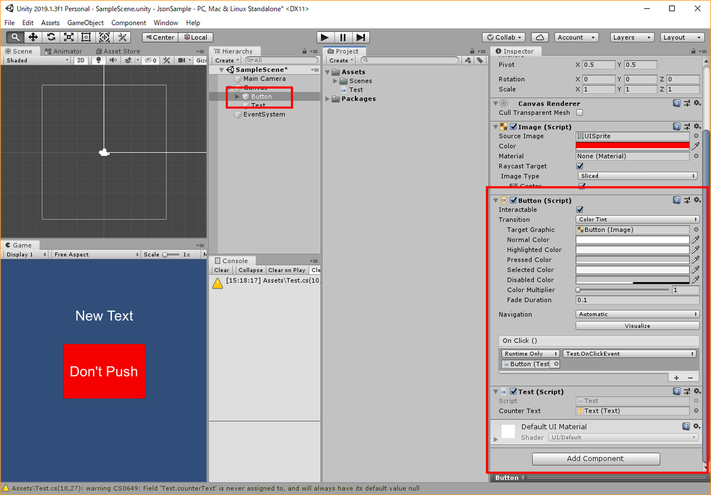Switch to Animator tab
711x495 pixels.
coord(63,51)
